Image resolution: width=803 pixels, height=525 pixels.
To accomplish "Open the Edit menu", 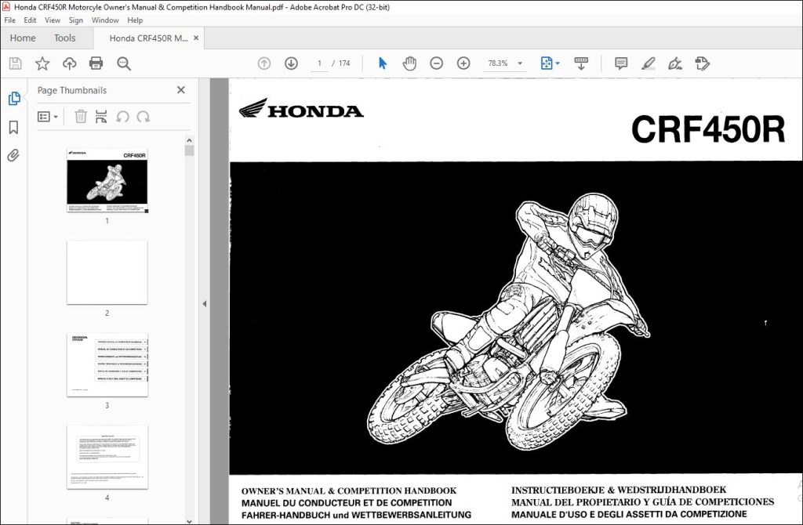I will coord(30,20).
